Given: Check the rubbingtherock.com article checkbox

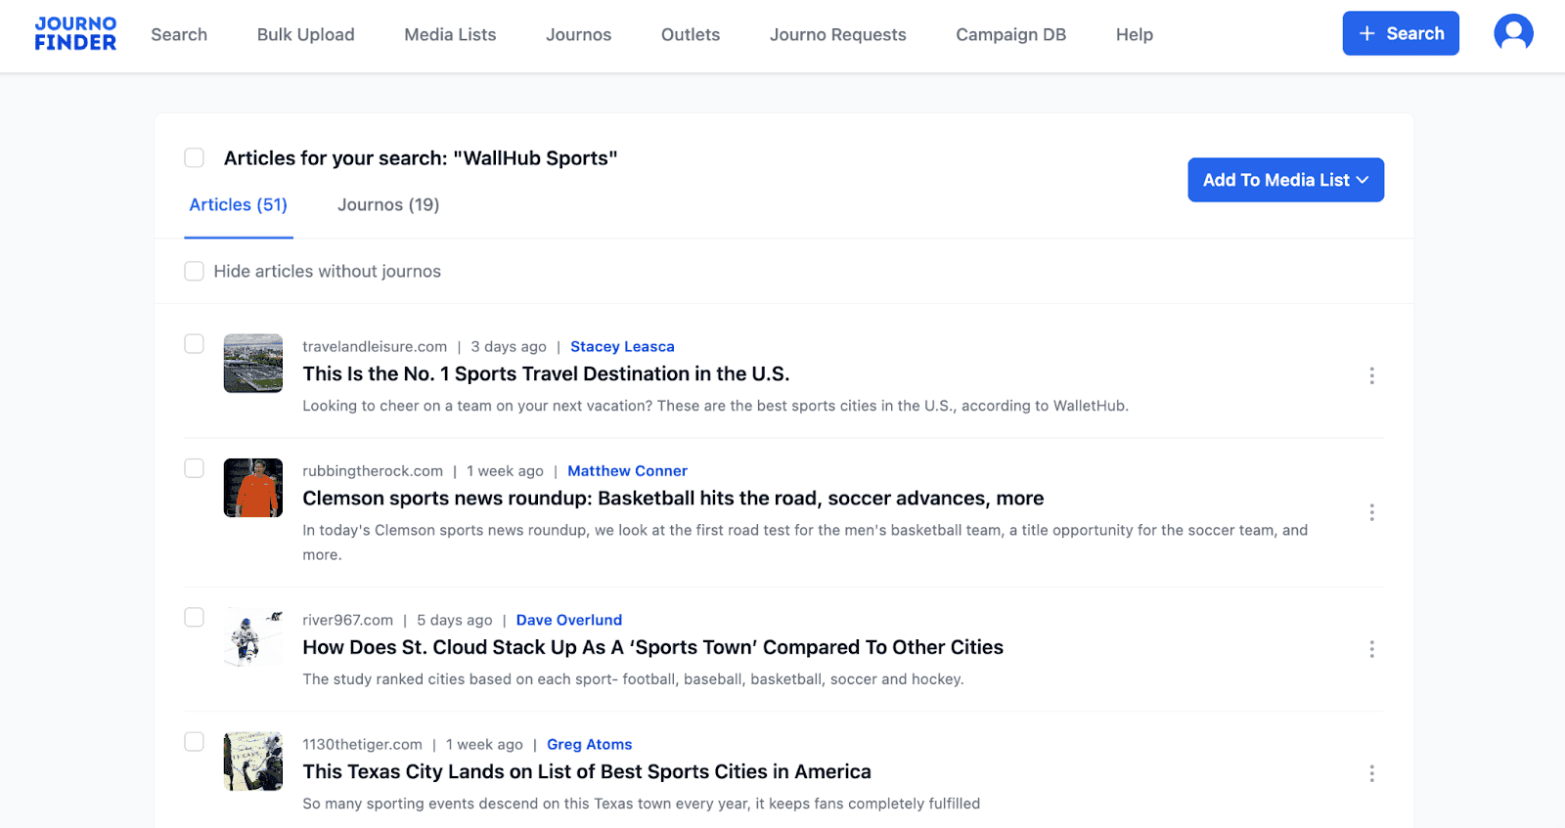Looking at the screenshot, I should click(x=195, y=468).
